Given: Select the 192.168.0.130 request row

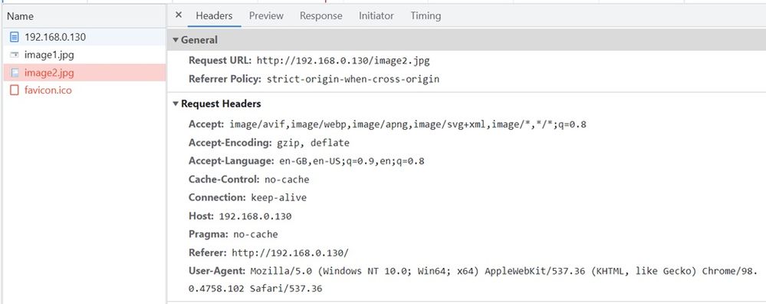Looking at the screenshot, I should pyautogui.click(x=84, y=37).
